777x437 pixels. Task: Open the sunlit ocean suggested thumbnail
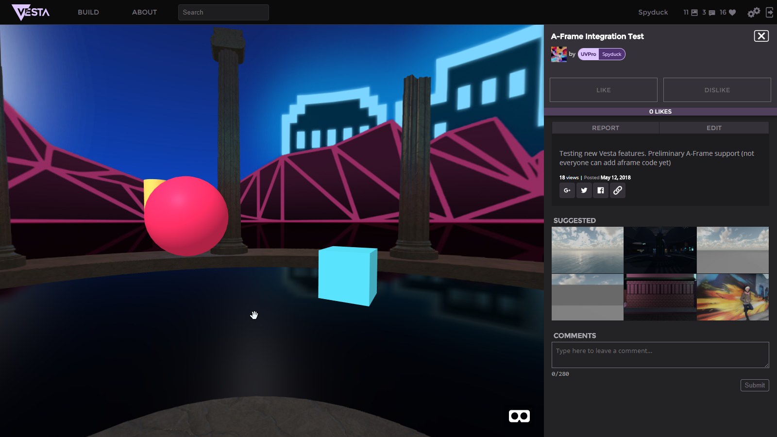click(x=587, y=250)
